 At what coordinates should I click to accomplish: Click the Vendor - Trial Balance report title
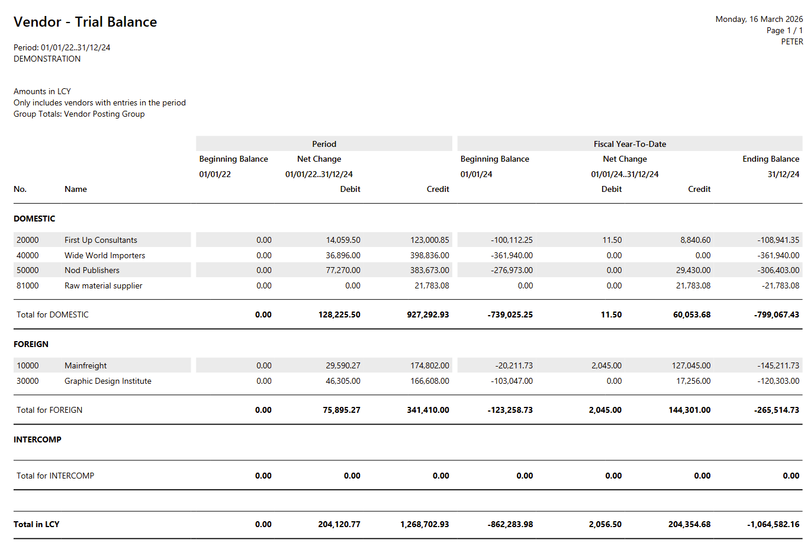pos(85,22)
